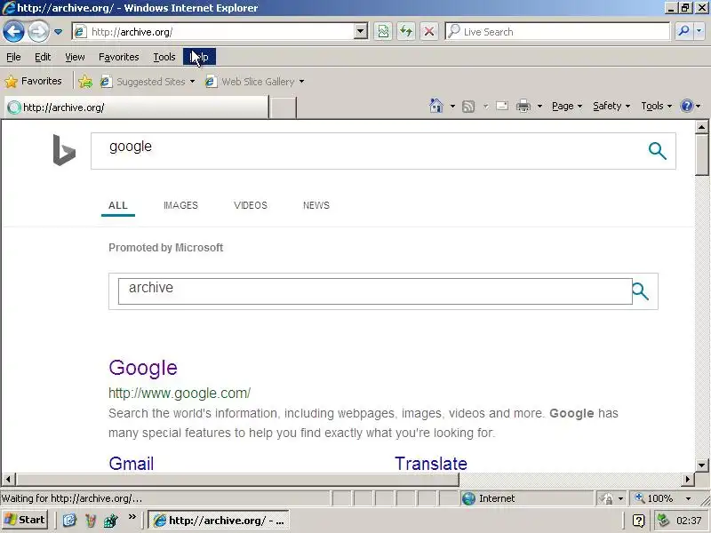Click the http://www.google.com/ URL link
Viewport: 711px width, 533px height.
(180, 393)
